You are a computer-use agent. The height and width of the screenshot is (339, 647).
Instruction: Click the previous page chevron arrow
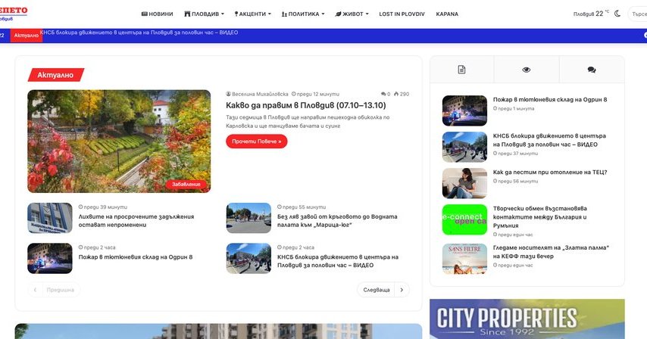click(35, 290)
